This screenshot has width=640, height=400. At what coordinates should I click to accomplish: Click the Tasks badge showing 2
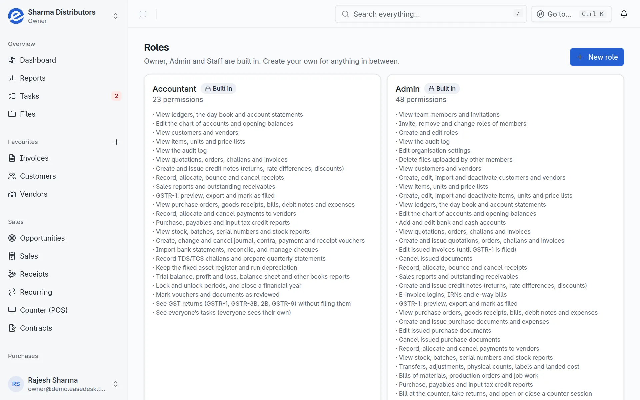(x=116, y=96)
